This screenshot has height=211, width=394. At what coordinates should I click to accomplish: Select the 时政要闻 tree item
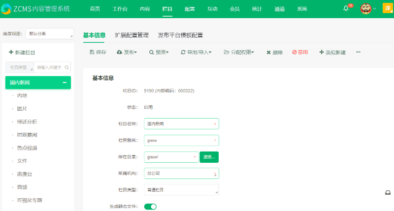click(27, 135)
